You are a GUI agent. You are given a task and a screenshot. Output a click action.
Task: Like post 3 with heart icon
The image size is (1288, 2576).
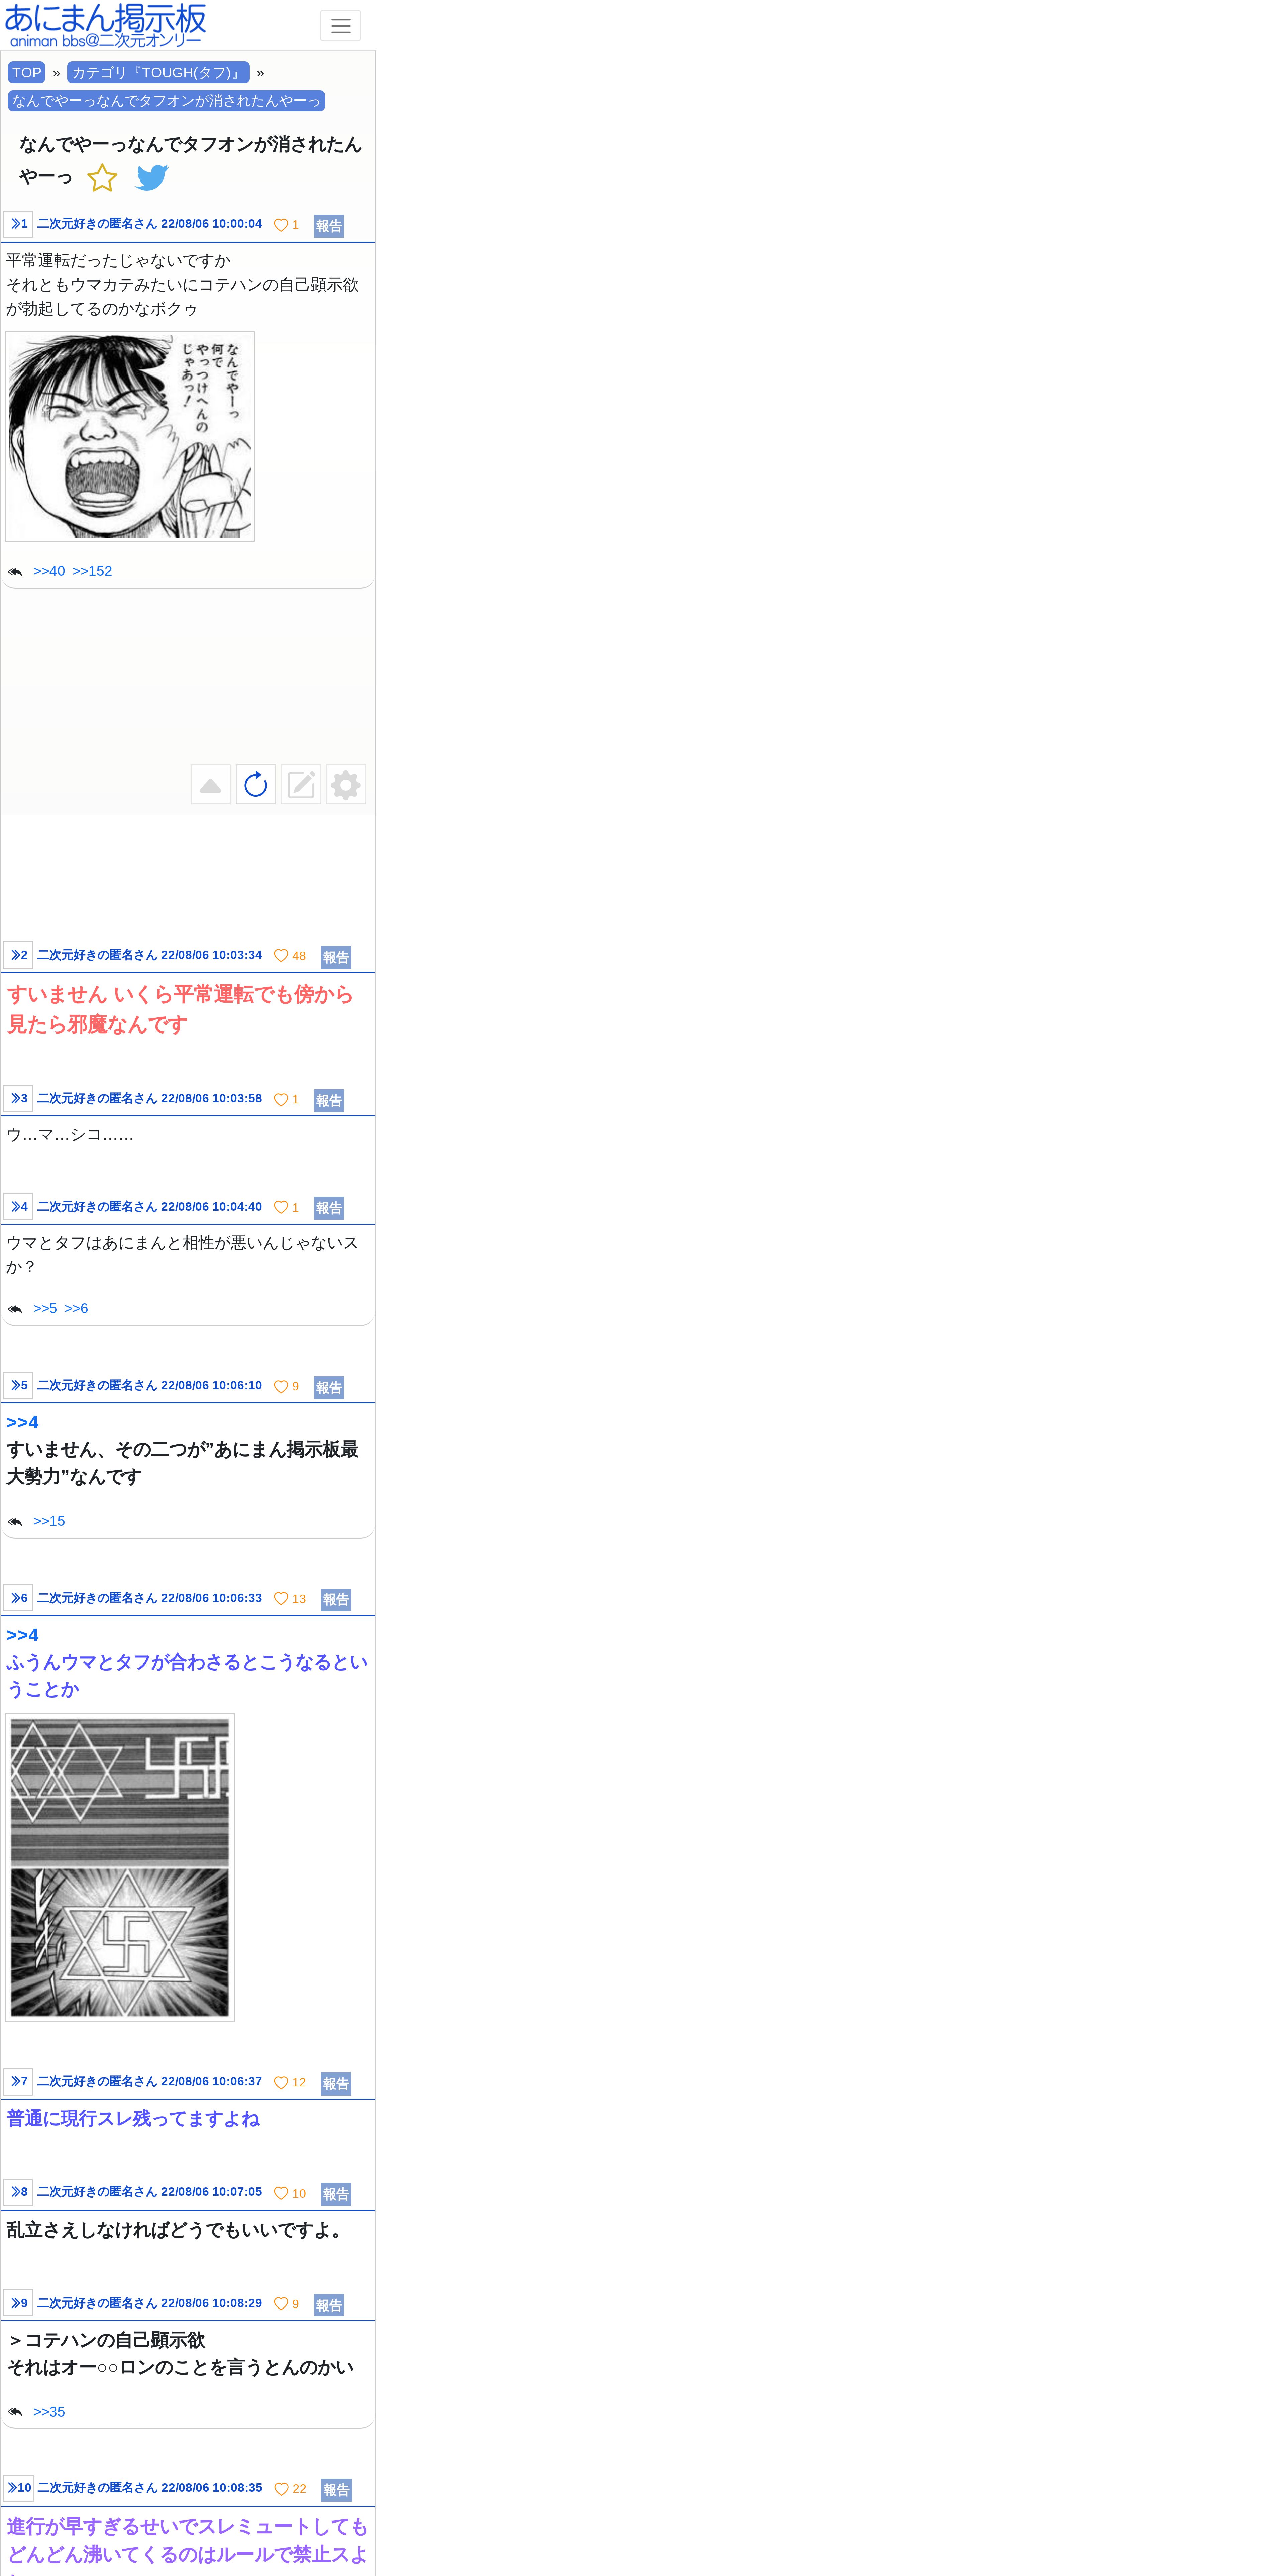click(281, 1100)
